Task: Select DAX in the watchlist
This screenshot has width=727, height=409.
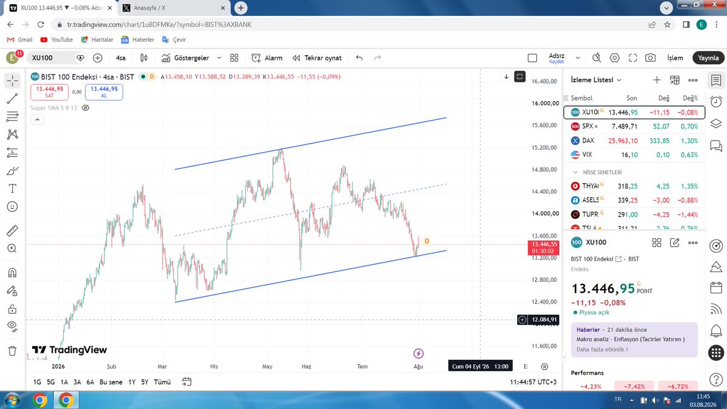Action: [634, 140]
